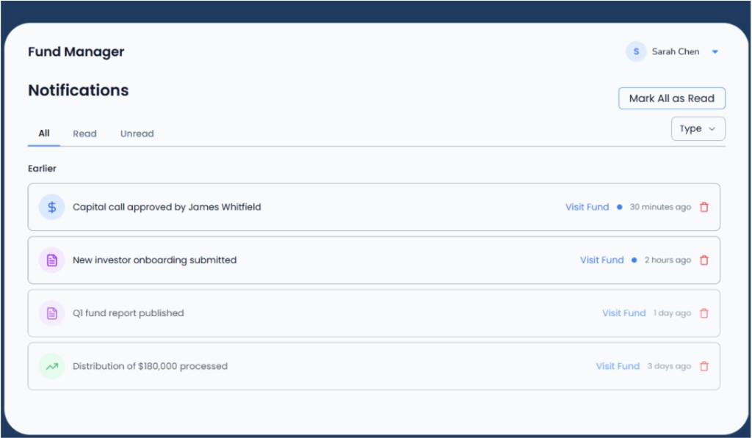This screenshot has height=438, width=752.
Task: Switch to the Read tab
Action: 84,134
